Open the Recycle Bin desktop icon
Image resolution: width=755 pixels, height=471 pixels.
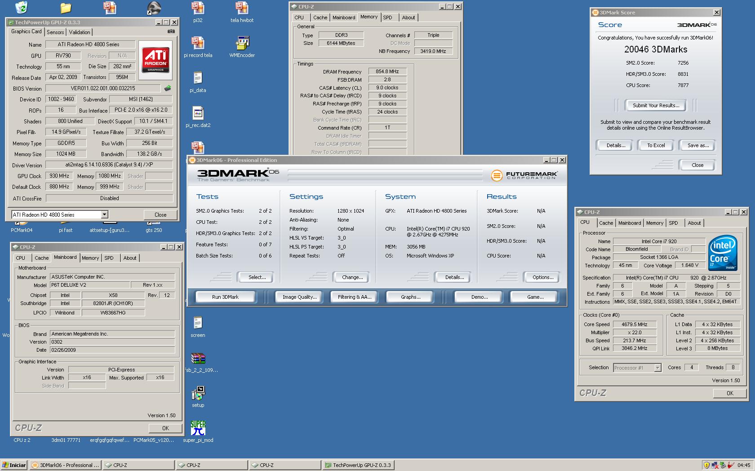[x=21, y=7]
